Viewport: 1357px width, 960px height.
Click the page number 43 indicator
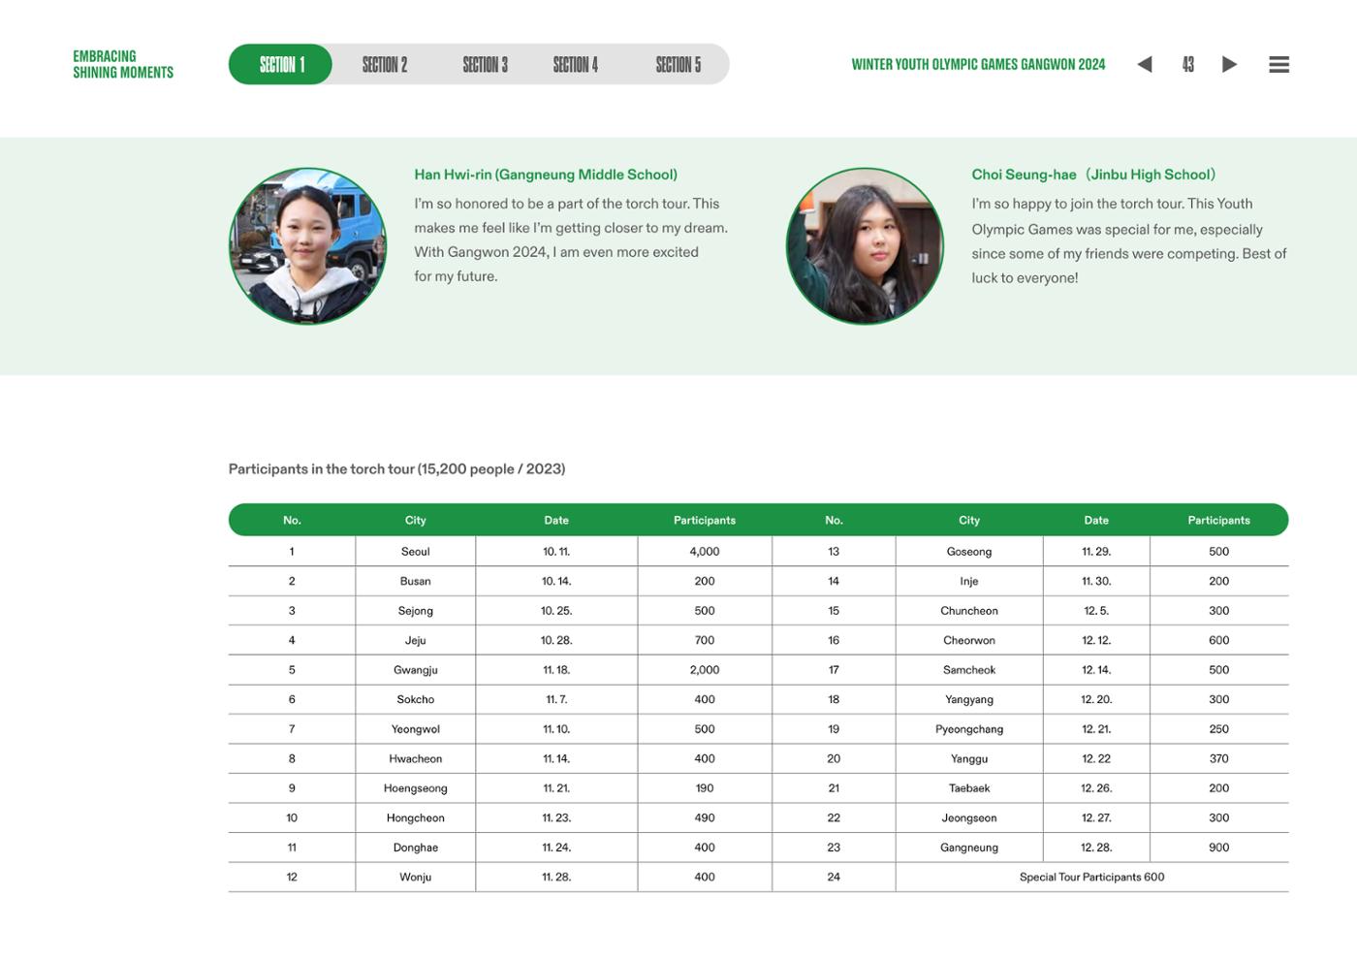click(1187, 64)
